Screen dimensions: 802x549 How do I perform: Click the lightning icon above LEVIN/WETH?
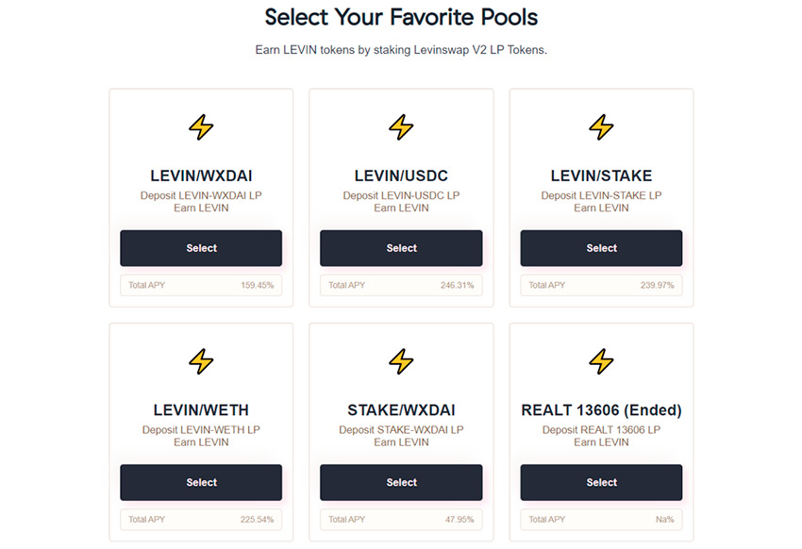(201, 360)
